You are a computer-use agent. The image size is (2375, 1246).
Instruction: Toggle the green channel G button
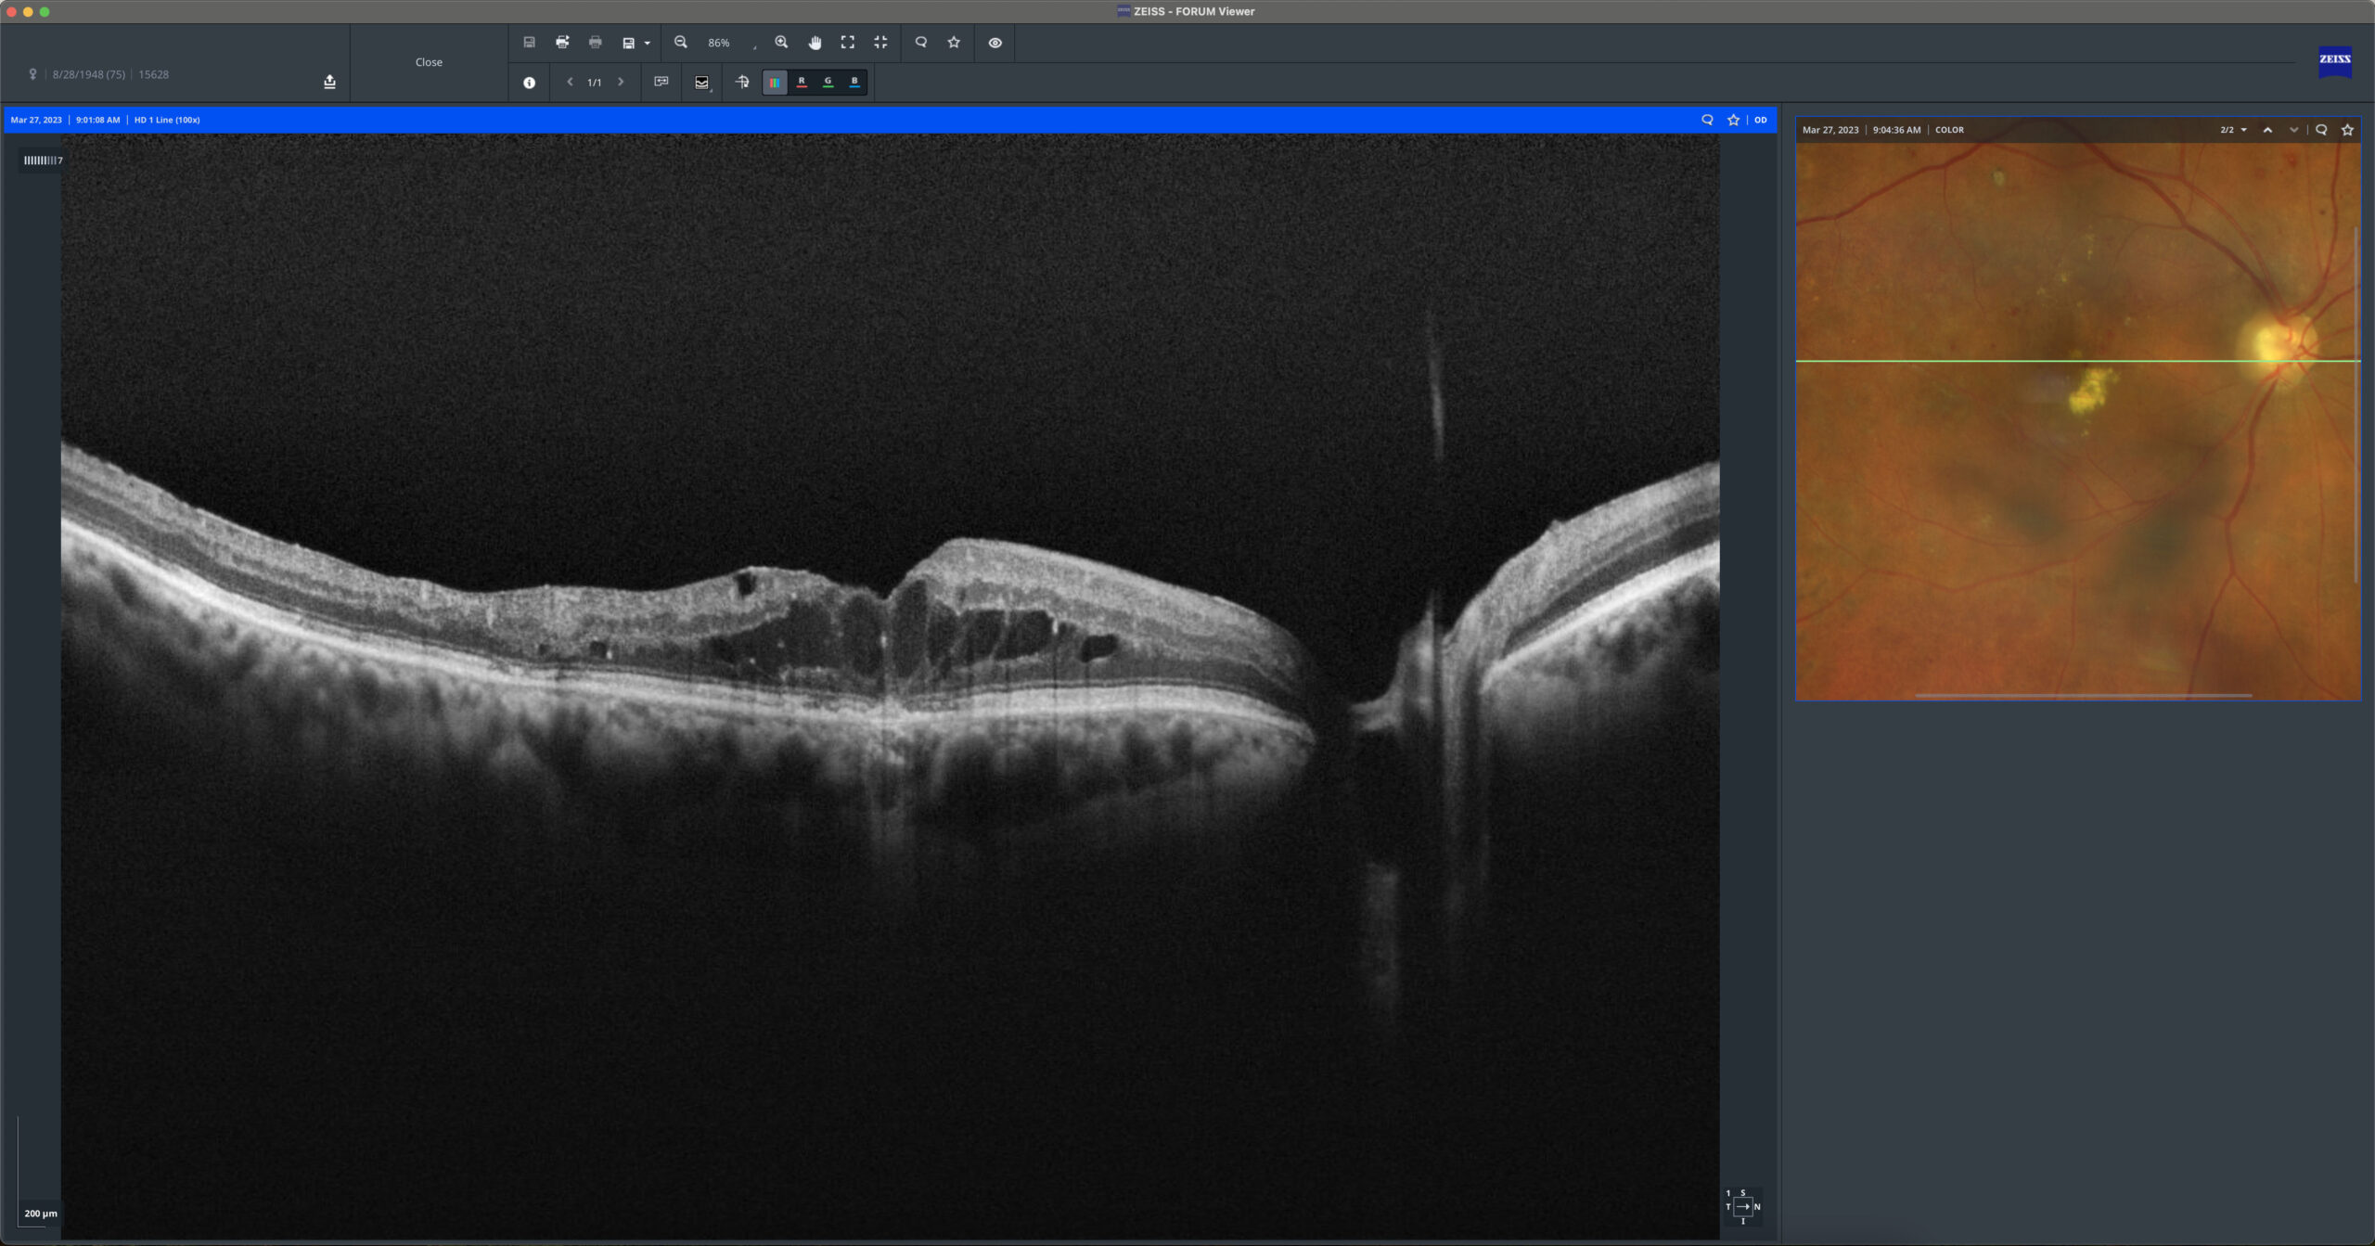(828, 83)
